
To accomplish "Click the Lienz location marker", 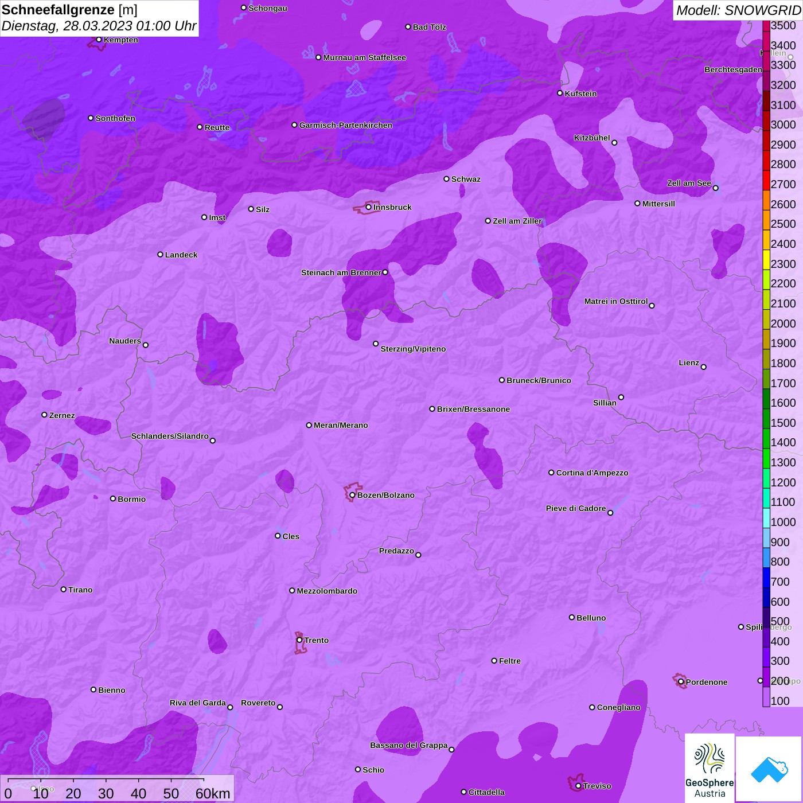I will click(704, 367).
